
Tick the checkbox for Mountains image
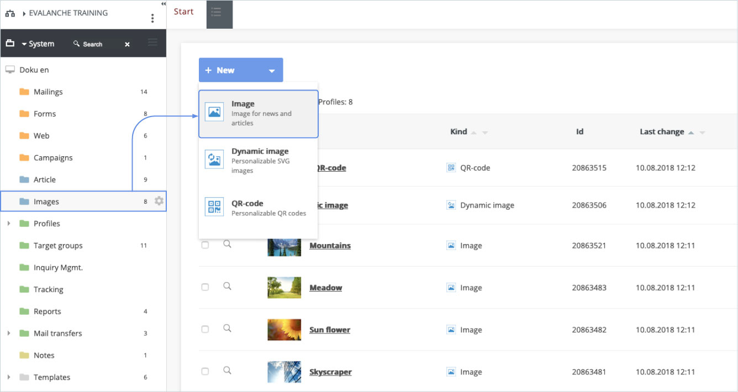pyautogui.click(x=205, y=245)
